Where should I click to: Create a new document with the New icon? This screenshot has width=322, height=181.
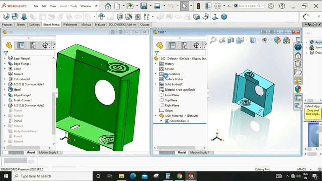pos(117,6)
